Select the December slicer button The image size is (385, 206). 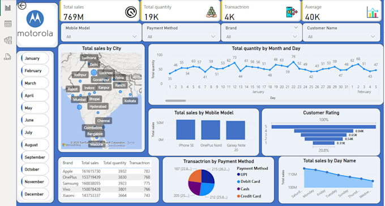coord(35,194)
